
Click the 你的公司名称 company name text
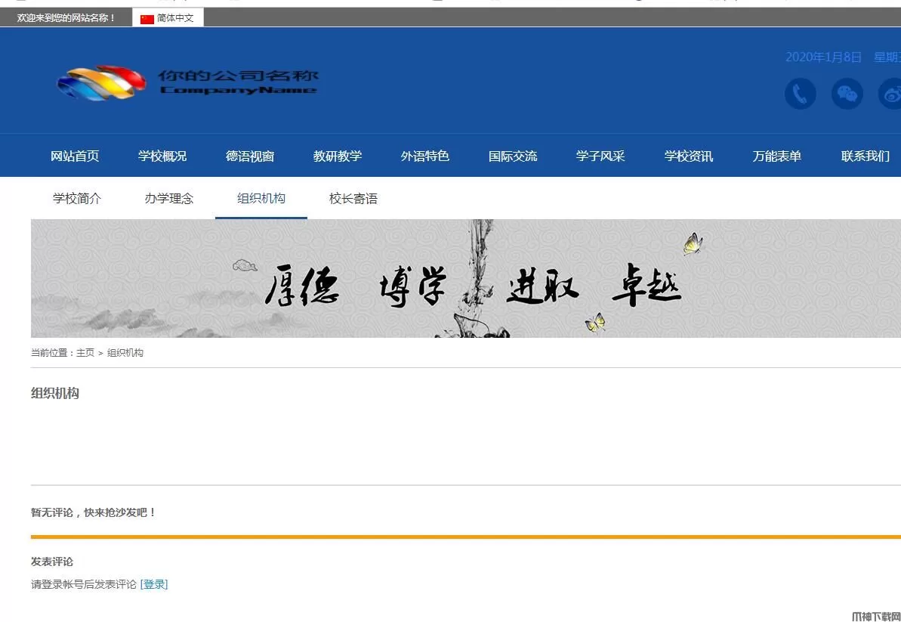238,76
